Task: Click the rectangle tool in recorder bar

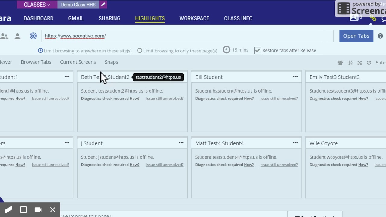Action: coord(23,210)
